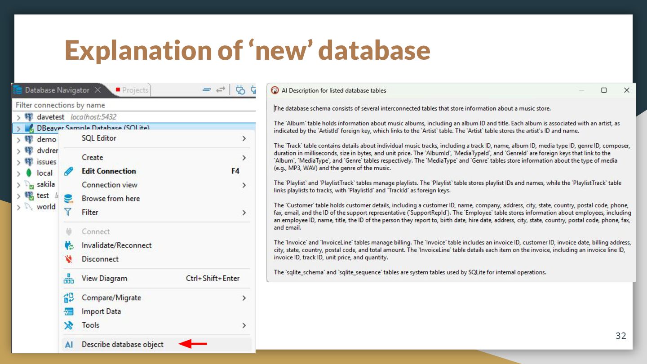
Task: Click the Browse from here database icon
Action: click(x=68, y=199)
